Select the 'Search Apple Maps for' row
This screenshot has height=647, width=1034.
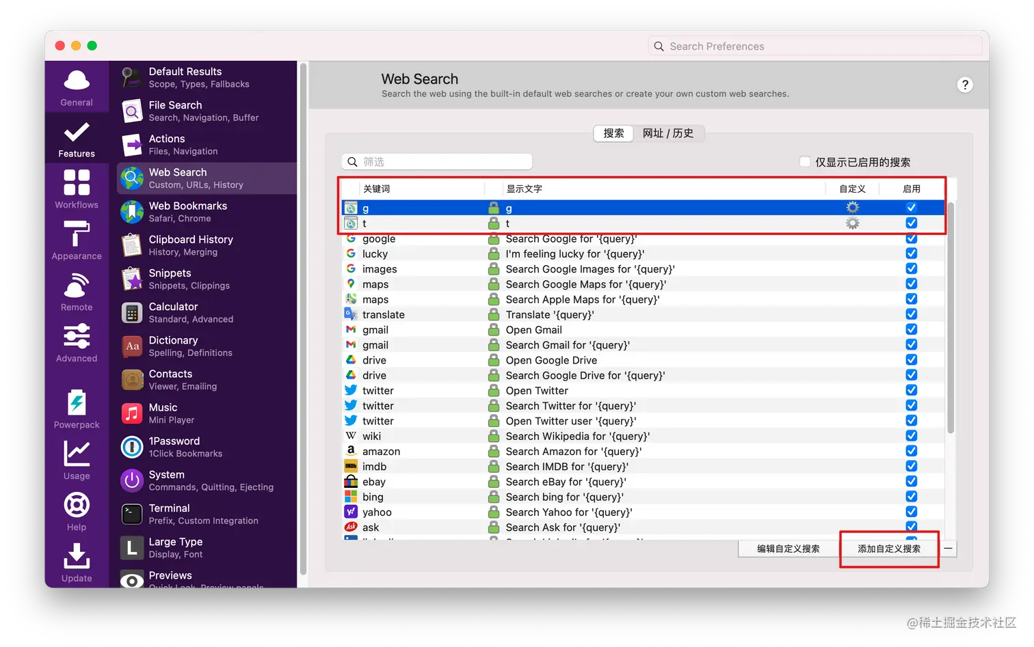click(x=643, y=299)
